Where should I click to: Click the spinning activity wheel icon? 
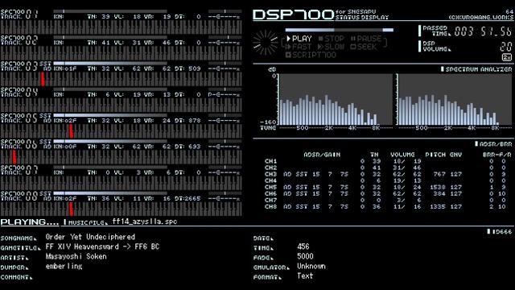266,43
